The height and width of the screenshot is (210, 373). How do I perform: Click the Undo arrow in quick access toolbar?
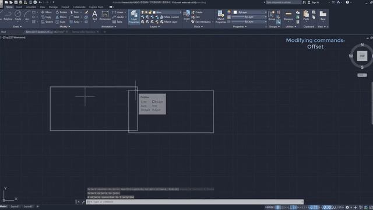tap(40, 2)
